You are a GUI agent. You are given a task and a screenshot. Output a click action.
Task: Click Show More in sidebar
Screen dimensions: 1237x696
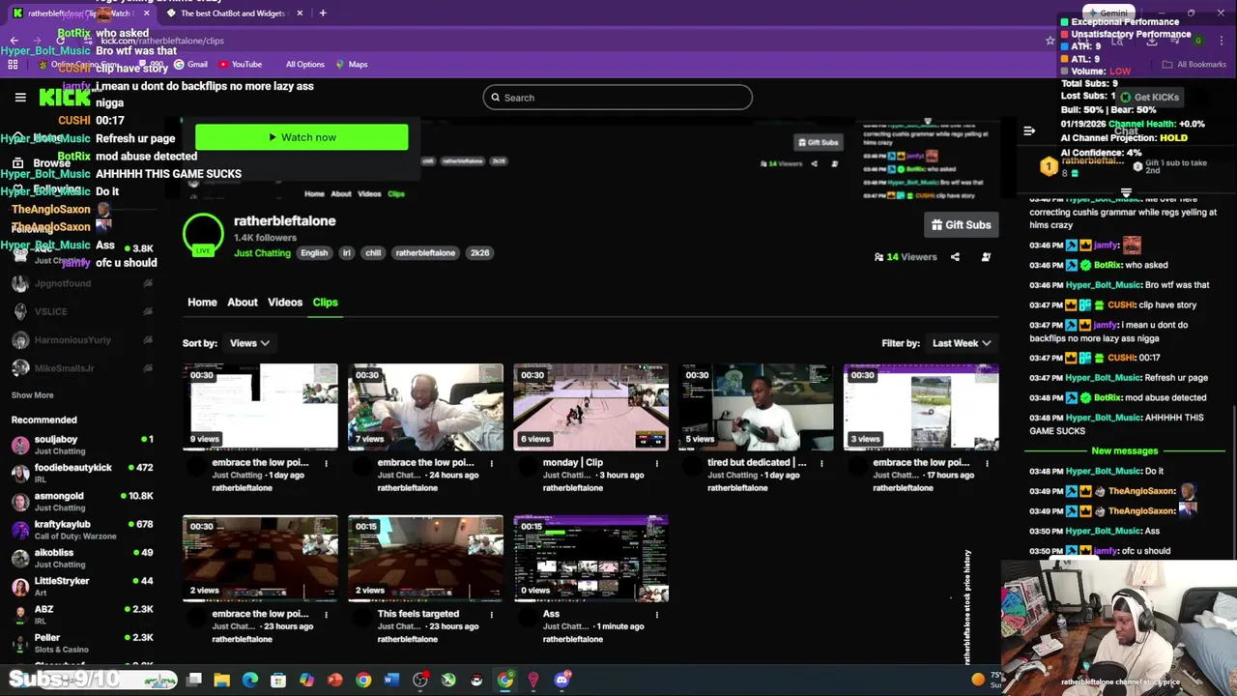[x=32, y=395]
